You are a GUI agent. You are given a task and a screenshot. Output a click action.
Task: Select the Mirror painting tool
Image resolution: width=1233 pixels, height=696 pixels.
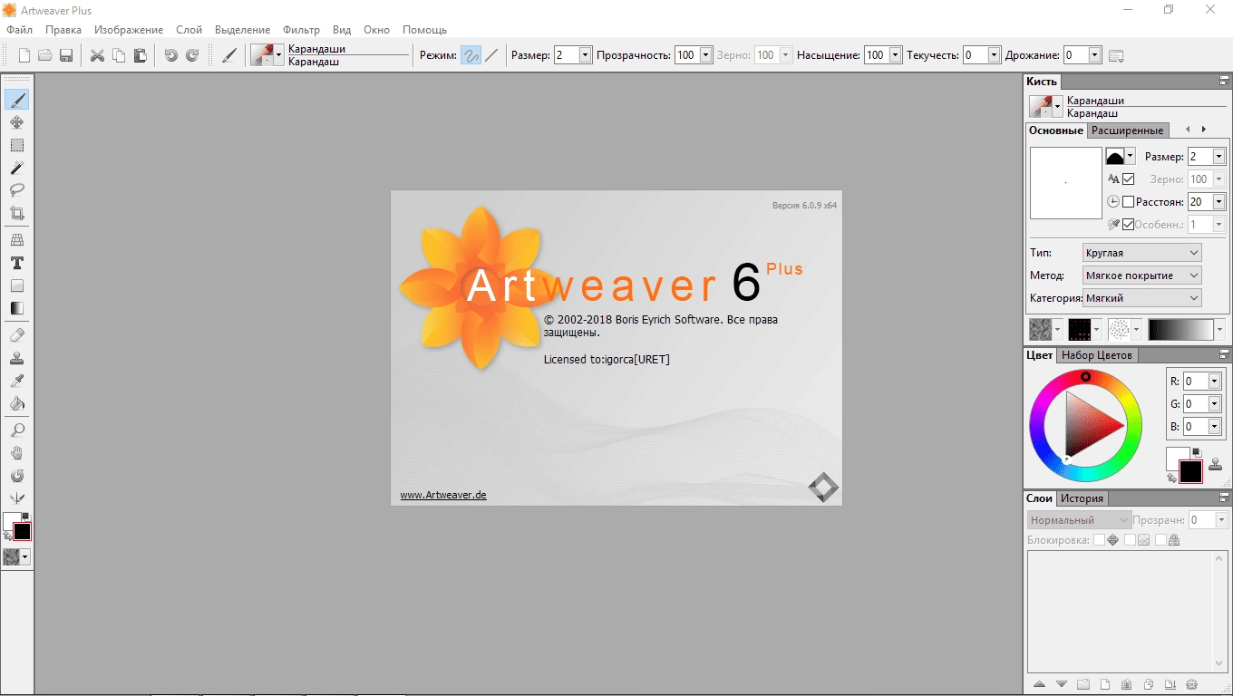tap(16, 498)
